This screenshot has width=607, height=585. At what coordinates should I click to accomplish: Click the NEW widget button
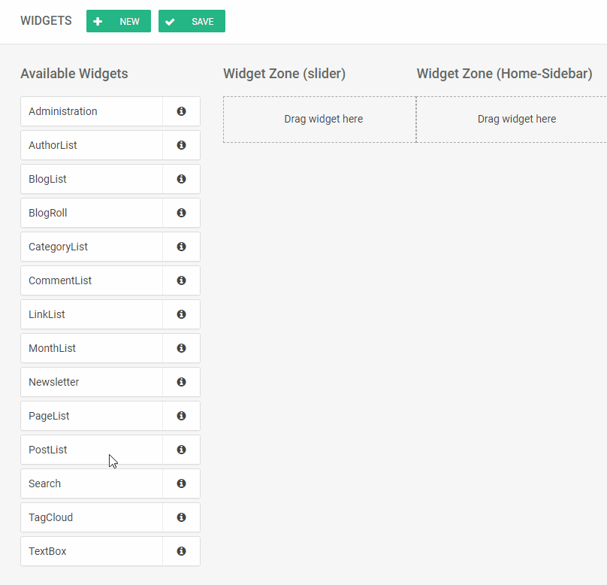click(119, 21)
